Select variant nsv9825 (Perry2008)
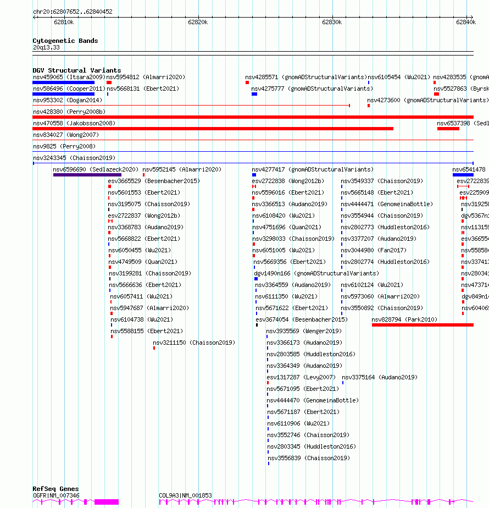Image resolution: width=489 pixels, height=508 pixels. [64, 146]
